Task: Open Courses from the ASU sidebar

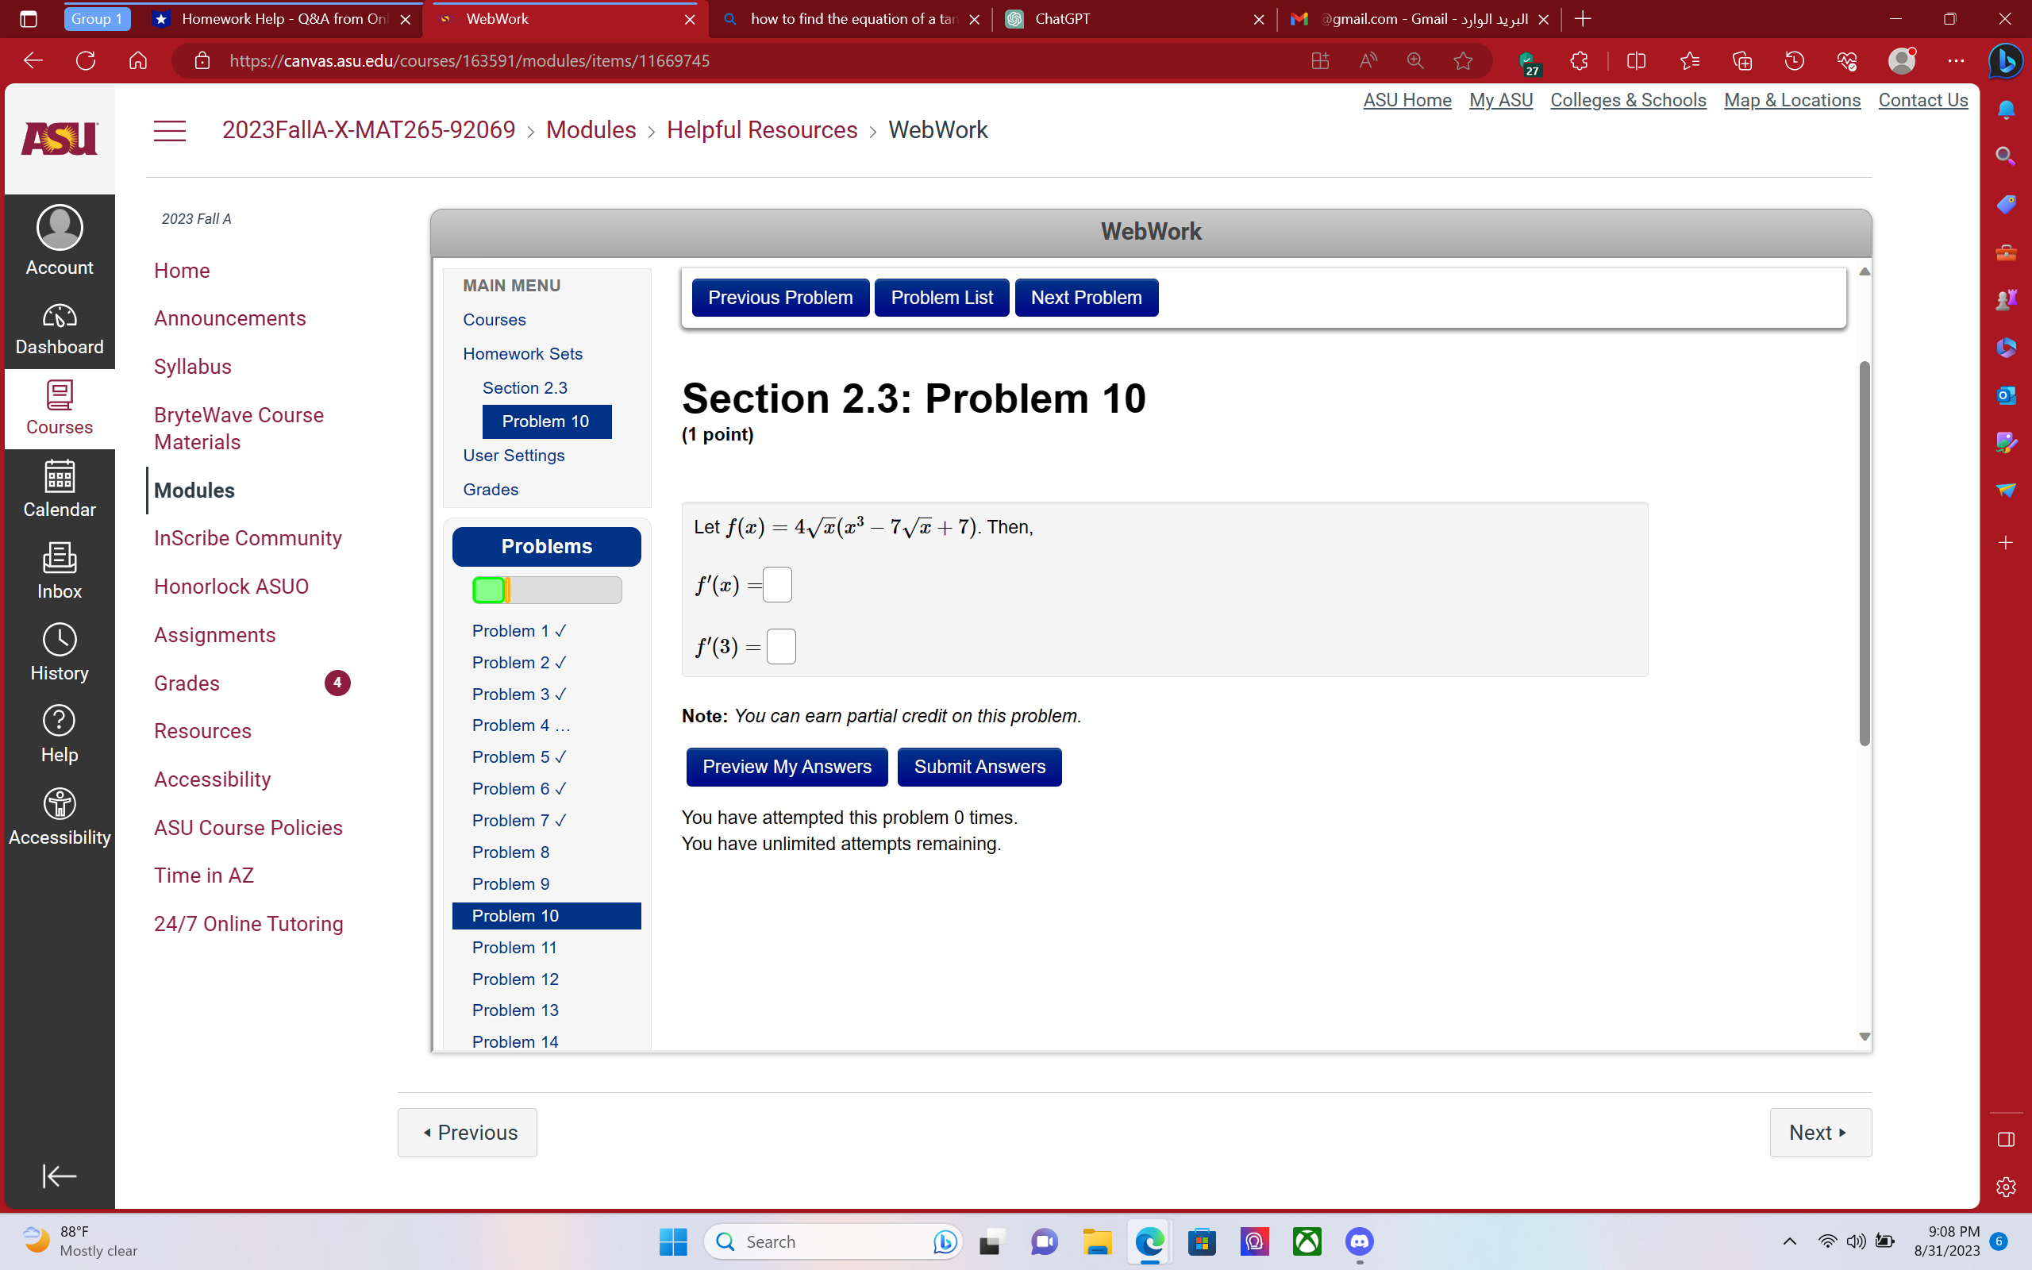Action: pyautogui.click(x=59, y=407)
